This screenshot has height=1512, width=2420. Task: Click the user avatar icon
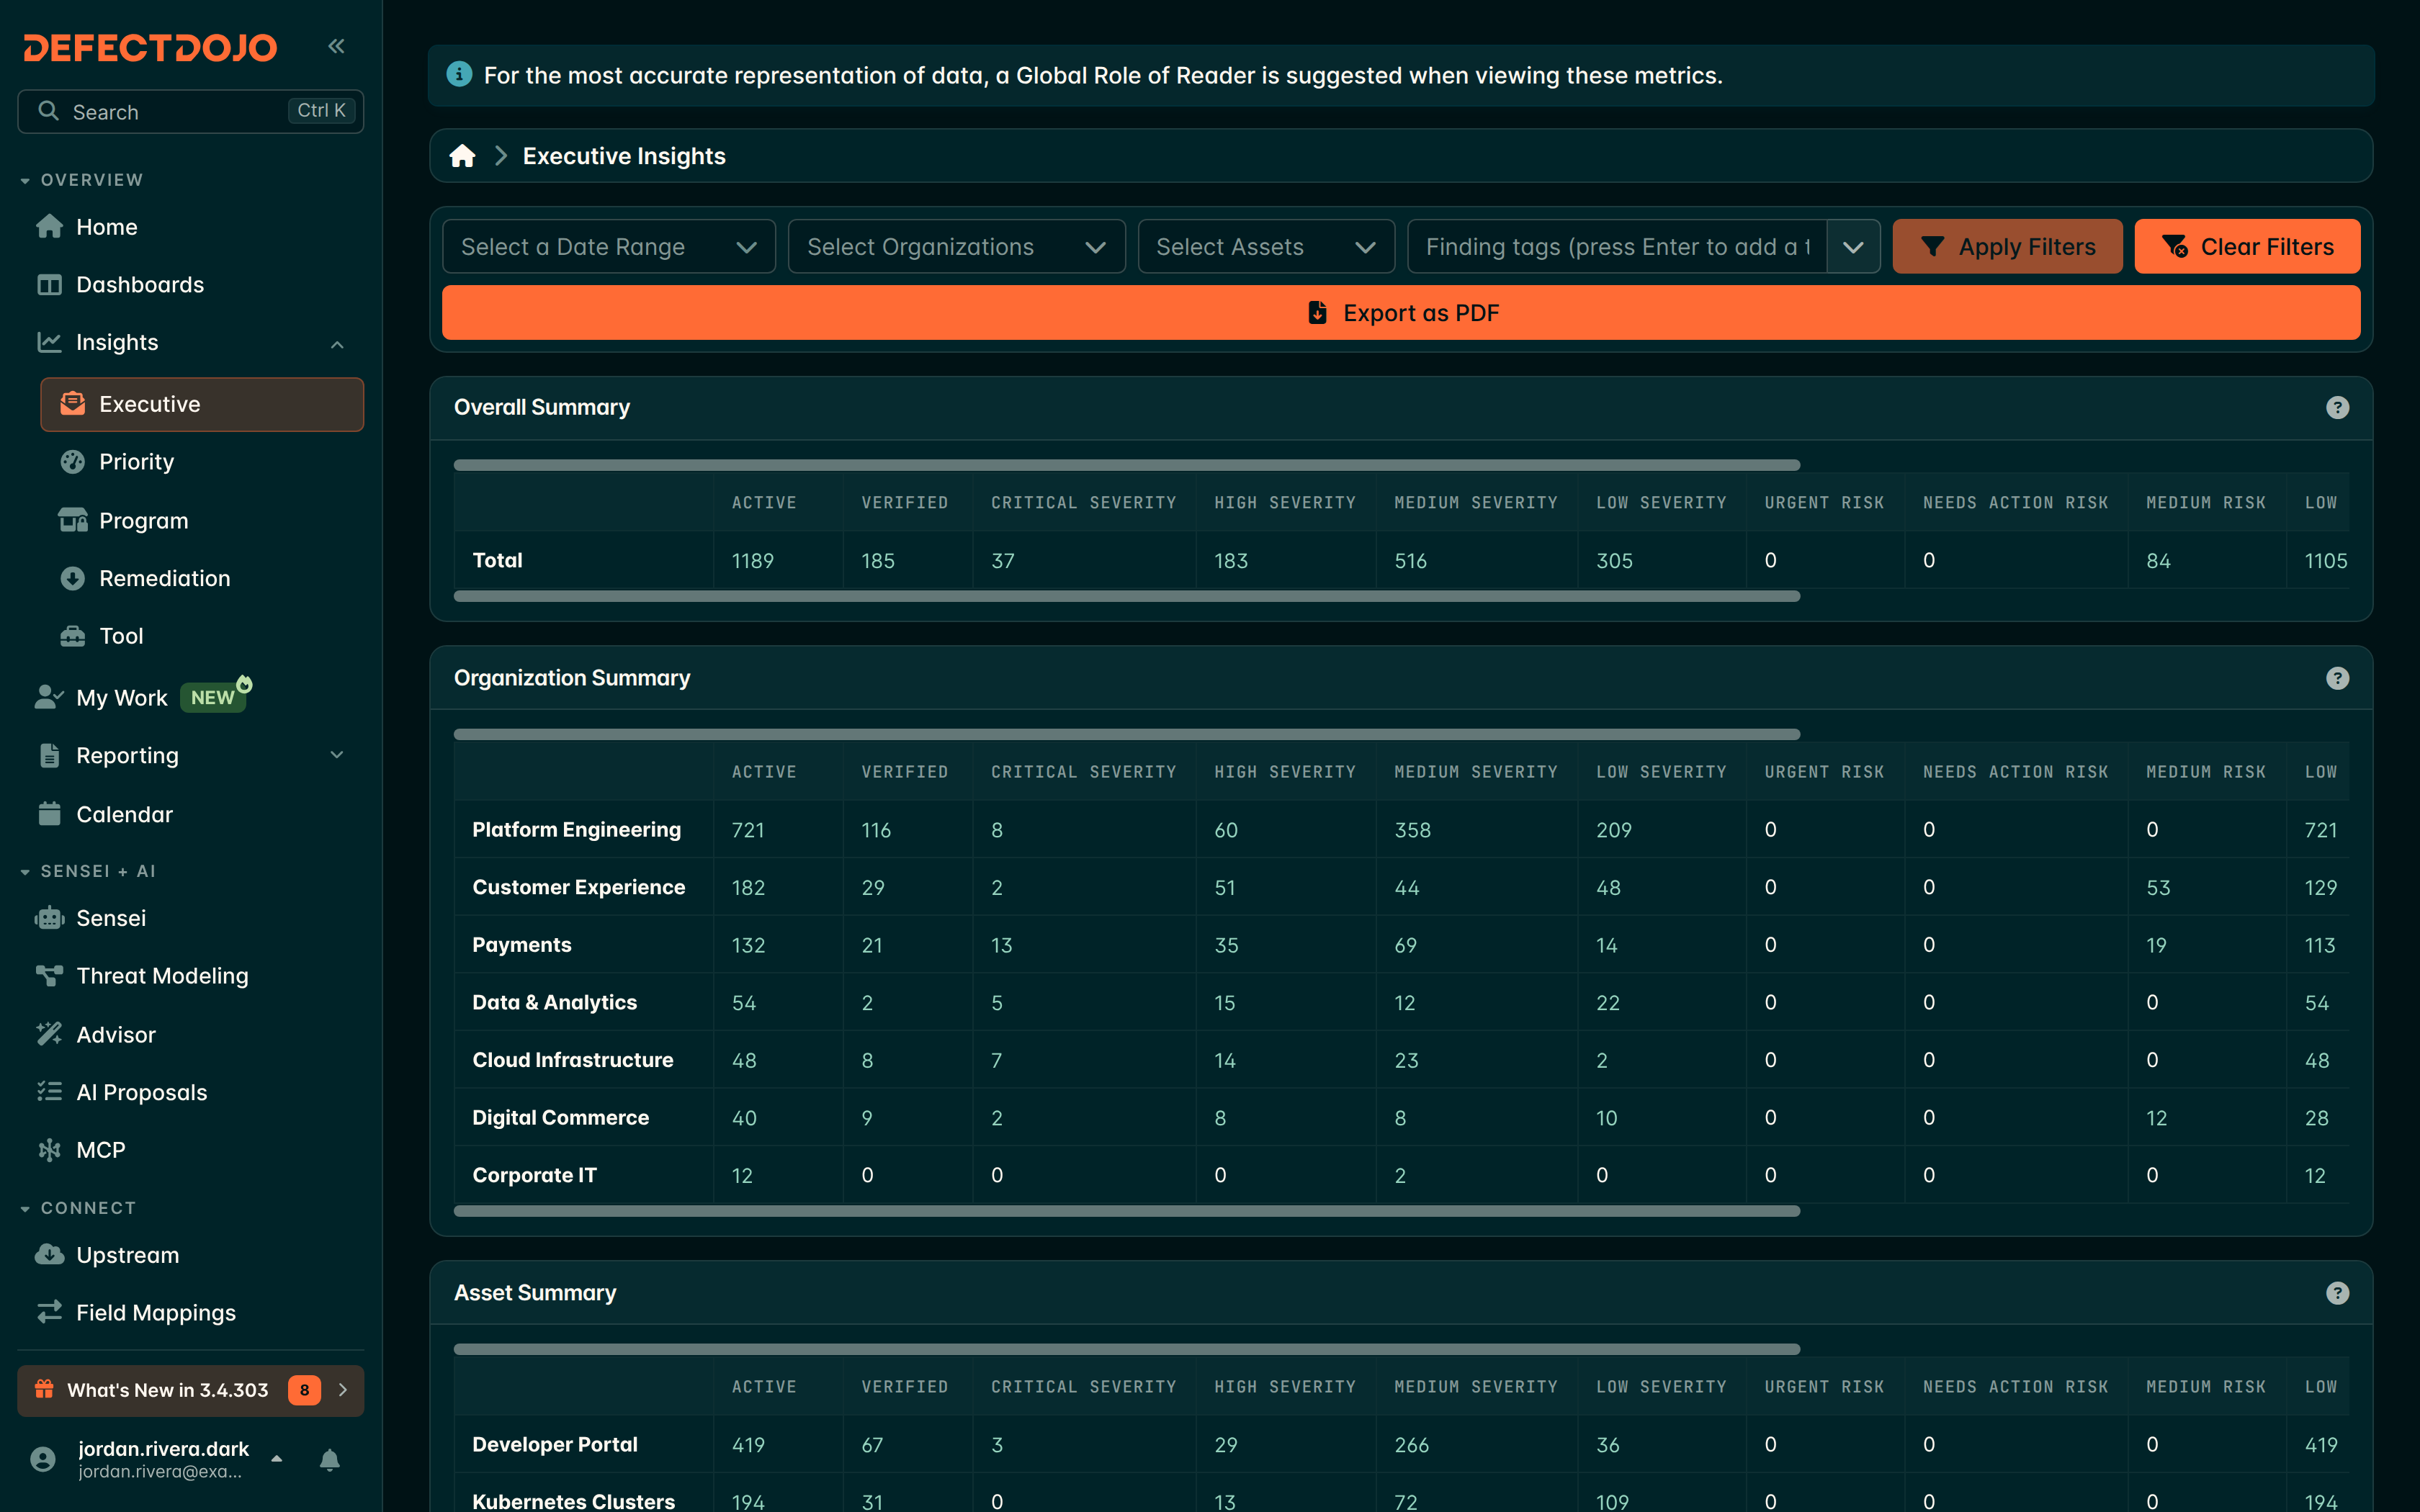[x=43, y=1459]
